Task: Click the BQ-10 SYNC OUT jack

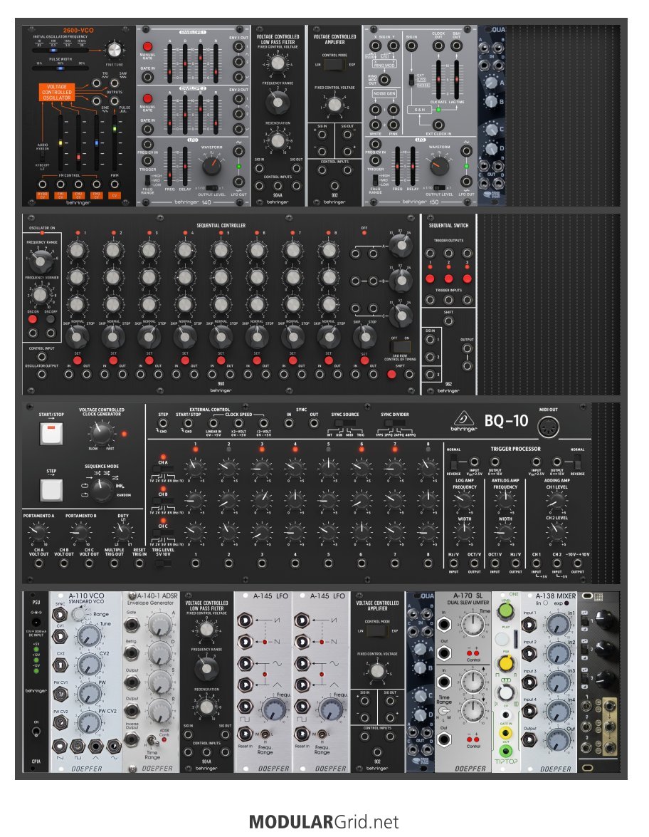Action: pyautogui.click(x=314, y=423)
